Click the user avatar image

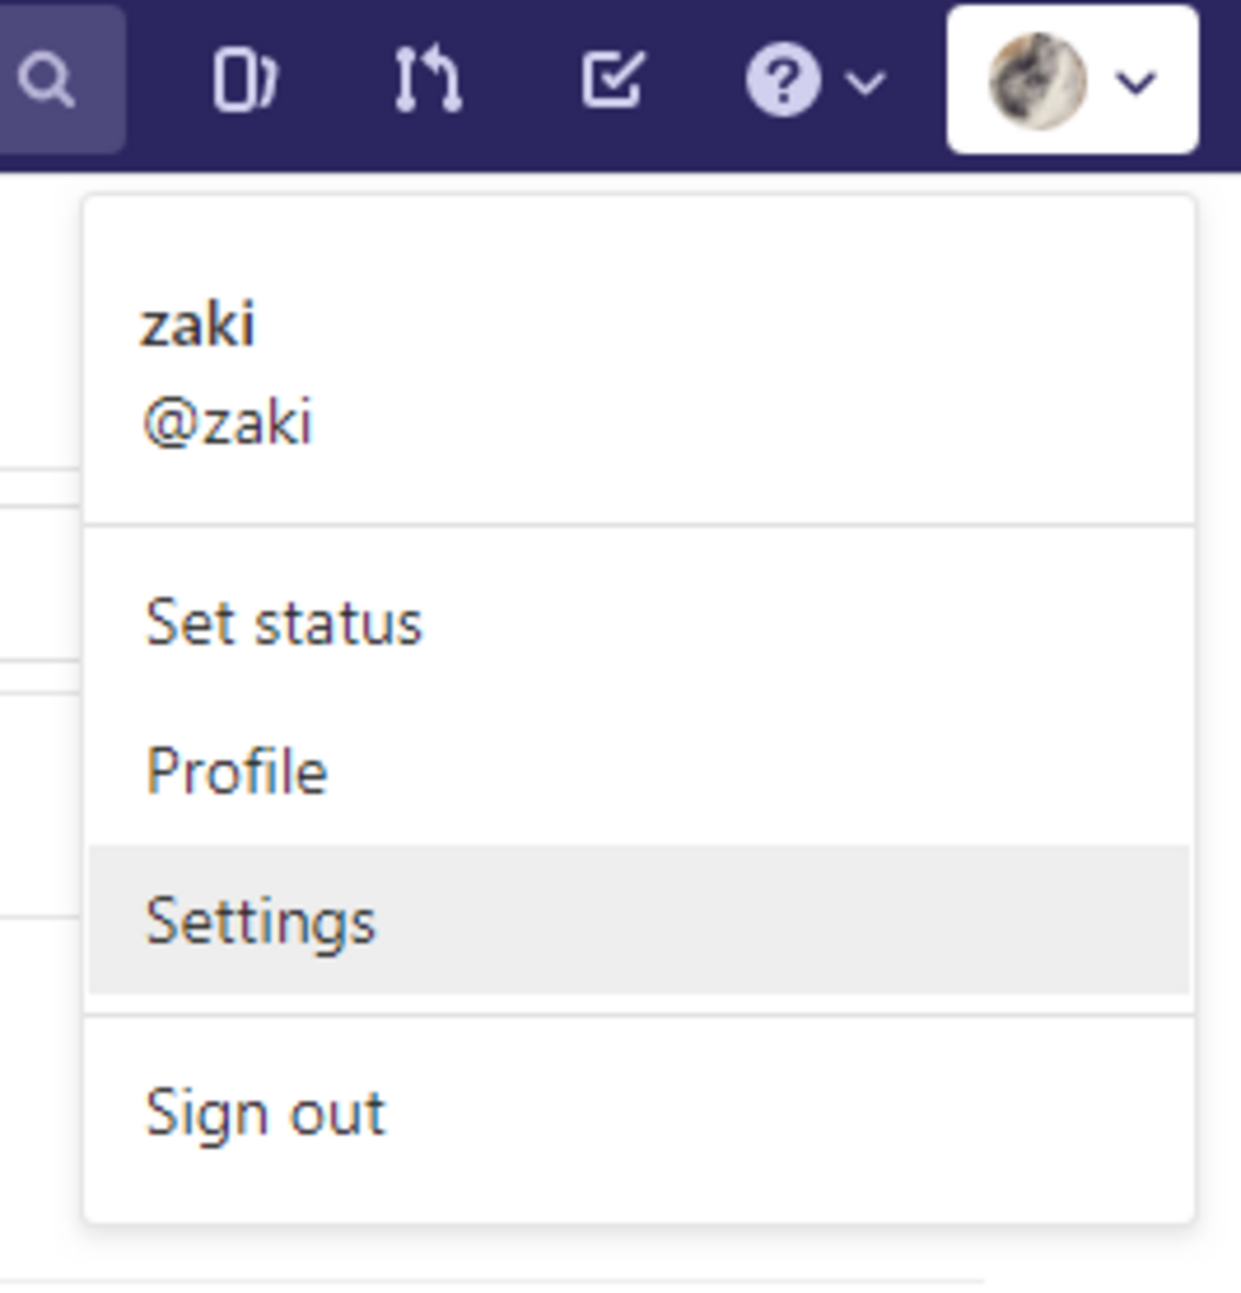tap(1037, 81)
